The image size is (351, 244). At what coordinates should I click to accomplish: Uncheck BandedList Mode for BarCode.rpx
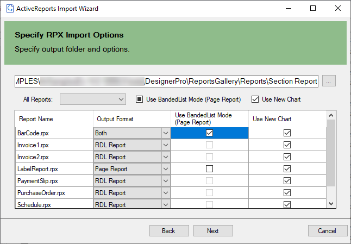point(209,133)
